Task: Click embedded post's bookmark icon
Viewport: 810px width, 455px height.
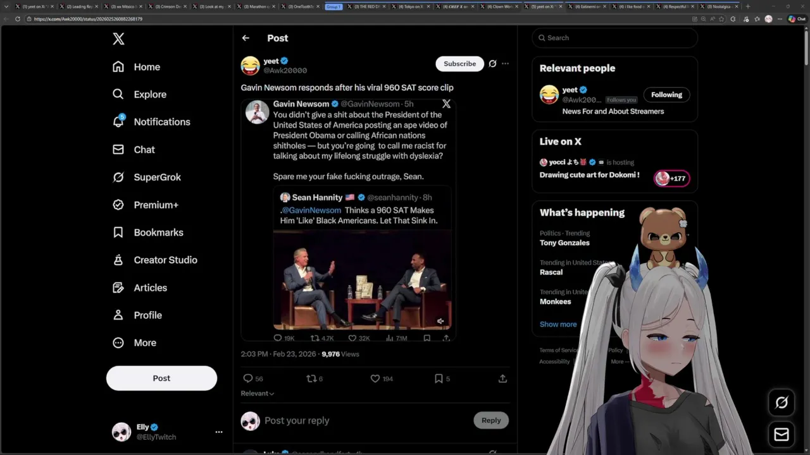Action: (x=427, y=338)
